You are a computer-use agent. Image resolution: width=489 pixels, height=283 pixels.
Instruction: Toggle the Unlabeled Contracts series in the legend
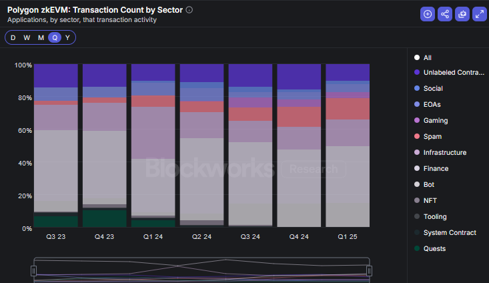pos(449,72)
